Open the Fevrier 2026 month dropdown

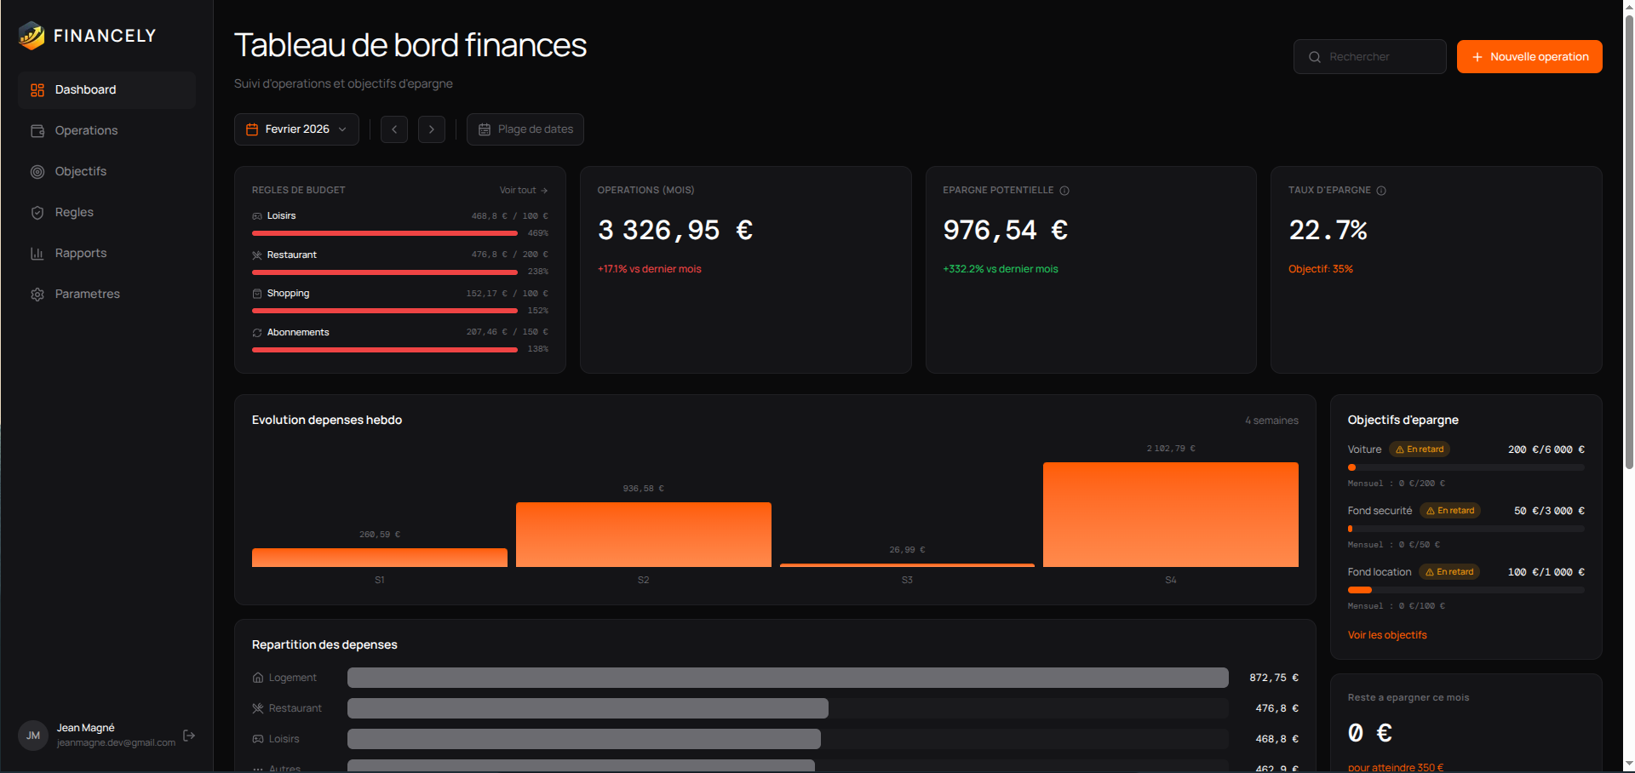[296, 129]
